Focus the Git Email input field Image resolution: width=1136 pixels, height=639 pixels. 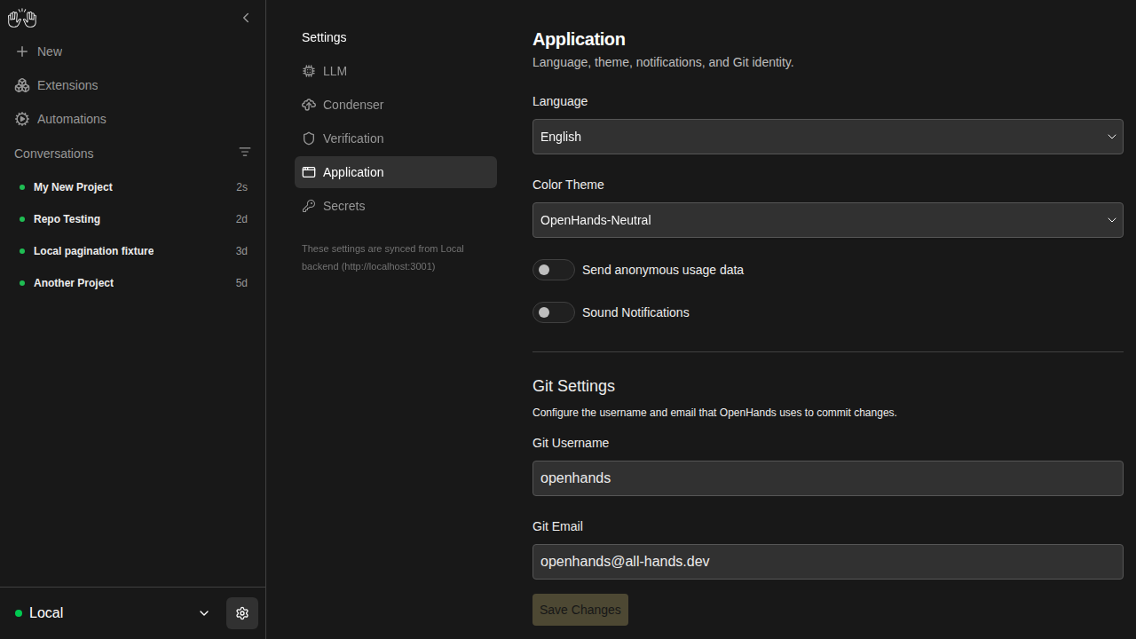point(828,562)
